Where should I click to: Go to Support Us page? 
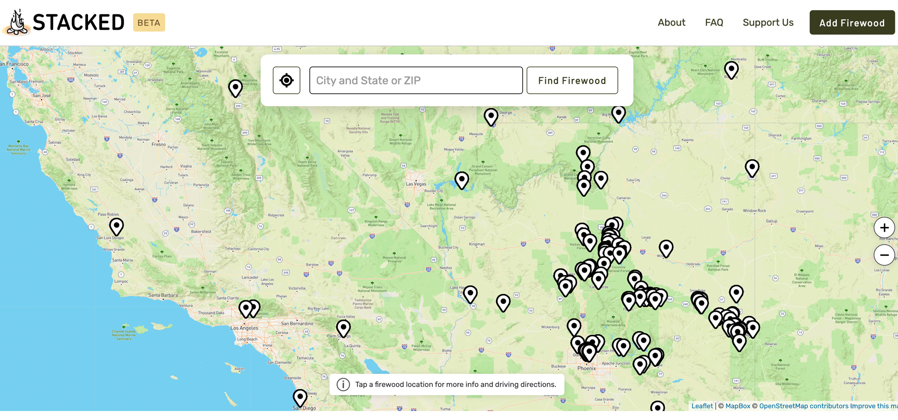click(x=768, y=22)
